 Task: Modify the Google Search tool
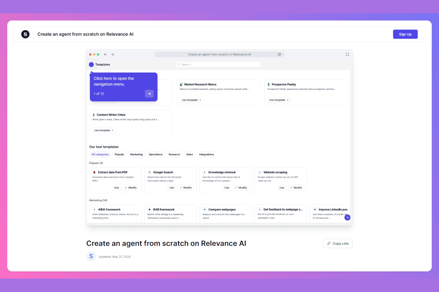click(x=186, y=188)
